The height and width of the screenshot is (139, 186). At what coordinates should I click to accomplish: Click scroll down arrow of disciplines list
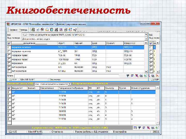tap(146, 71)
